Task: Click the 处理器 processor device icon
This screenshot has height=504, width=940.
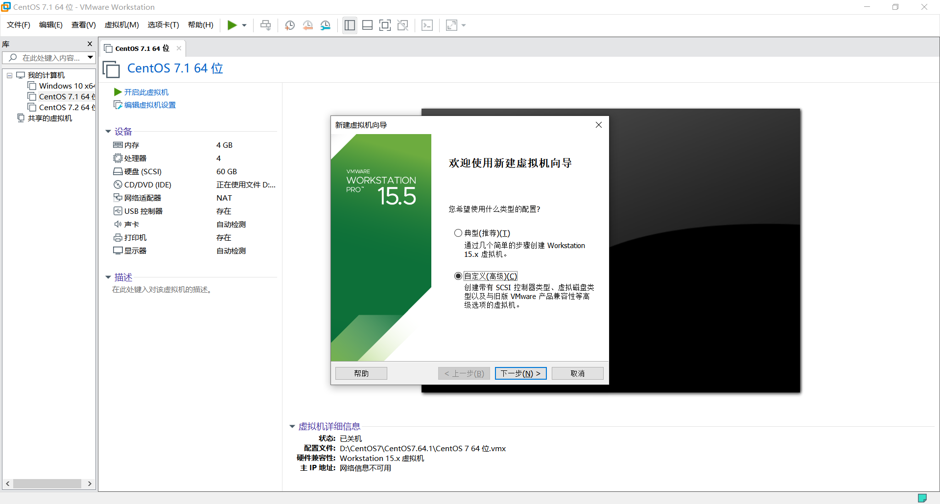Action: coord(118,158)
